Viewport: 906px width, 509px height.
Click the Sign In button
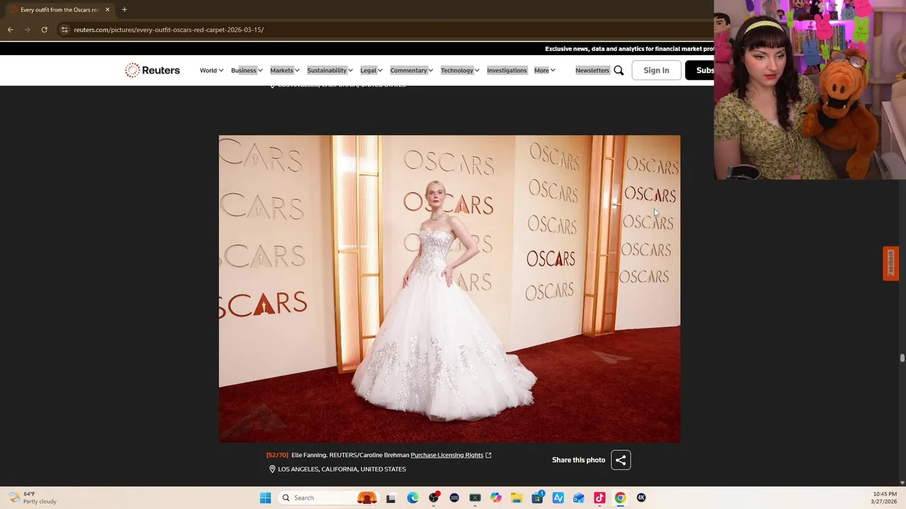coord(656,70)
